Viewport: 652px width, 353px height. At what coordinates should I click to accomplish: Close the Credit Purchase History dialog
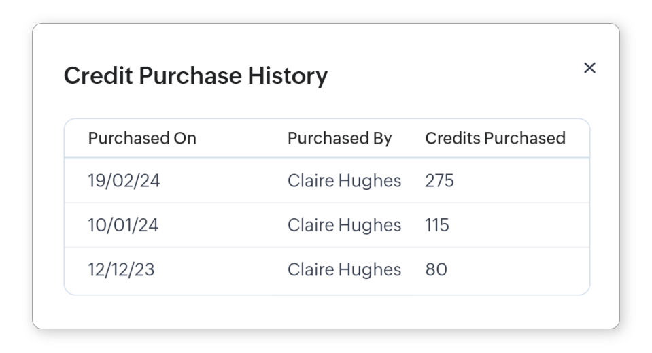tap(589, 67)
